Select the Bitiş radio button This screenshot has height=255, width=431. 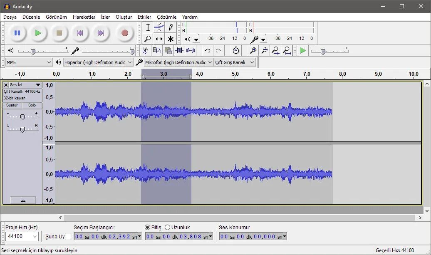pyautogui.click(x=147, y=228)
